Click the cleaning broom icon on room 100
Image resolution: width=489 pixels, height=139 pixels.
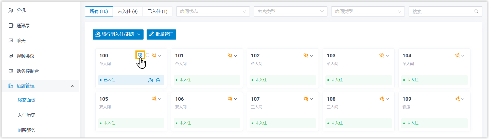click(154, 55)
